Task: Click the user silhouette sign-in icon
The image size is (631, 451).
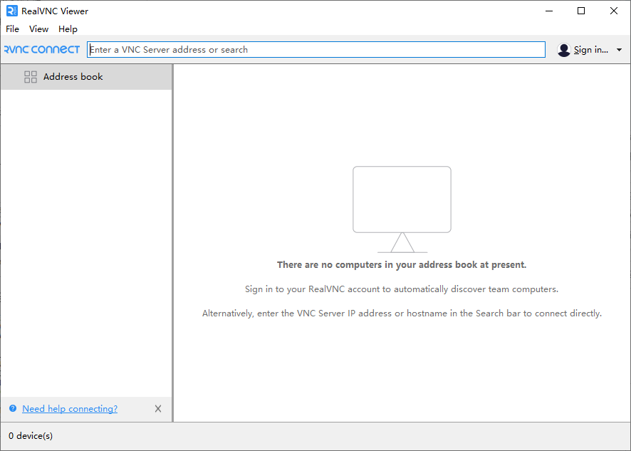Action: 564,49
